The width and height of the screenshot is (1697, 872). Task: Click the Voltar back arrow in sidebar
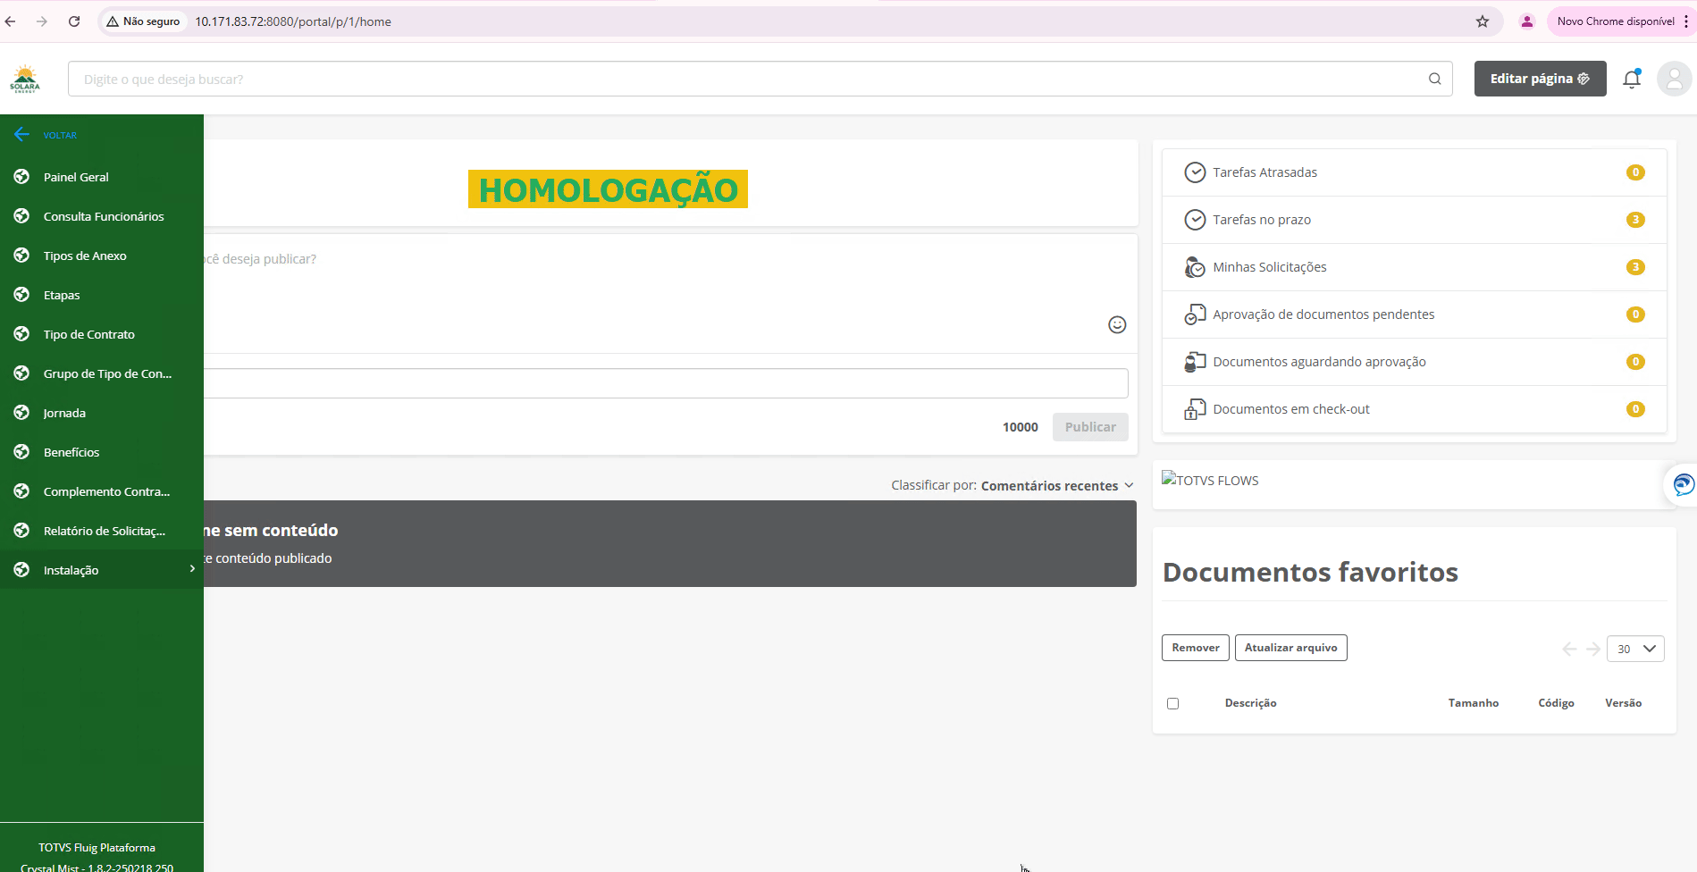click(x=21, y=135)
